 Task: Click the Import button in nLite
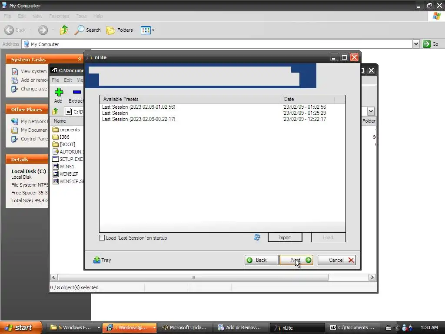[x=285, y=237]
